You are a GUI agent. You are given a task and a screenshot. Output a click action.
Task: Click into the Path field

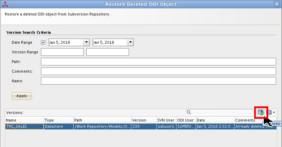pyautogui.click(x=159, y=62)
